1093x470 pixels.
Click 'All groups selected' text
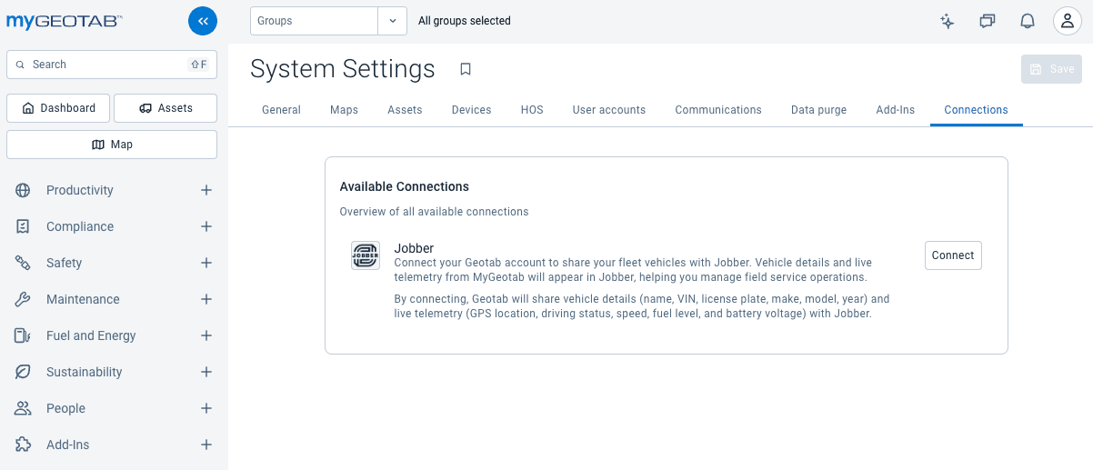465,21
